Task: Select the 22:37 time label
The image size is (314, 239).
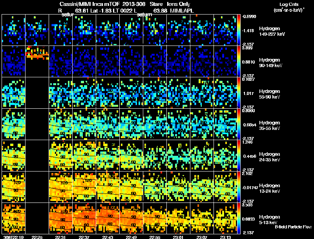Action: (84, 237)
